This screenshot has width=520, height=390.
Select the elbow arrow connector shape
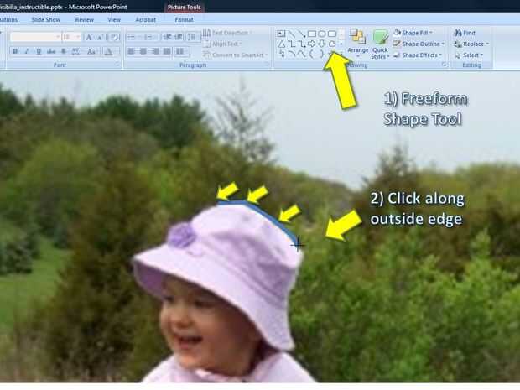(301, 44)
